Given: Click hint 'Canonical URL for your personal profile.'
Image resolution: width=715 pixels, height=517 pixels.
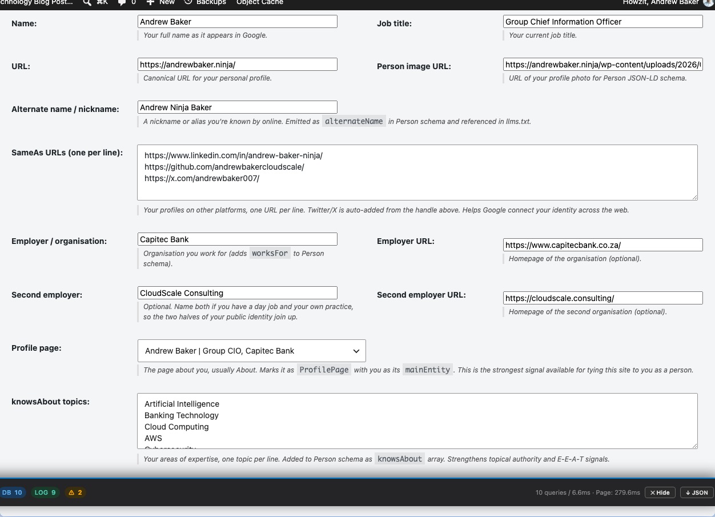Looking at the screenshot, I should (207, 78).
